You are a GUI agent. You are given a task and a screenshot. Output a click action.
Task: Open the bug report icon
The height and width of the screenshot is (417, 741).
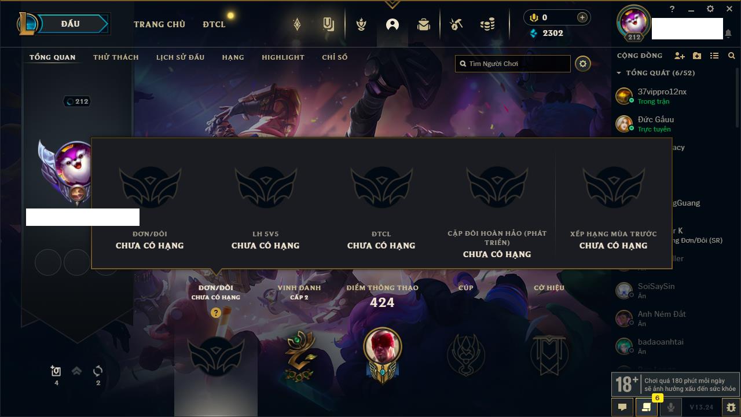coord(731,407)
